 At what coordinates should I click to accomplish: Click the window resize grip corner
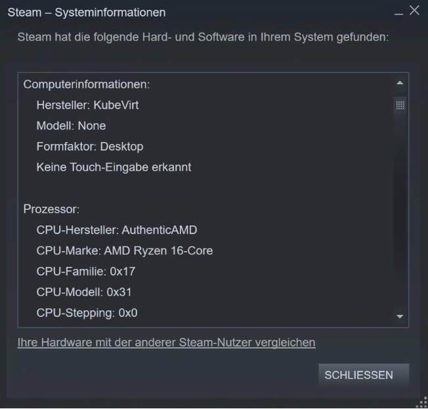pos(422,402)
